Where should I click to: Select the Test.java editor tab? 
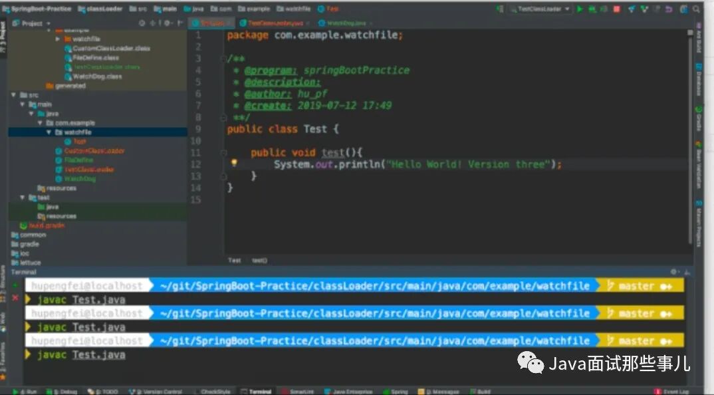(211, 23)
